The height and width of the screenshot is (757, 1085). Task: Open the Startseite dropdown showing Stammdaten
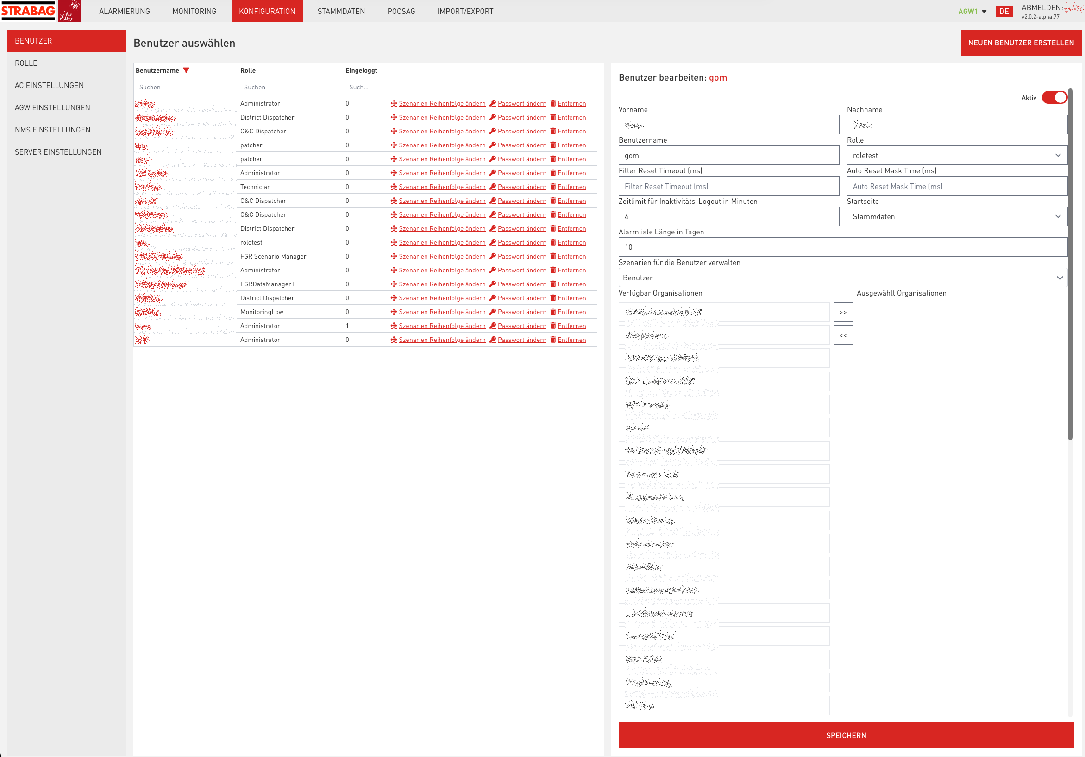tap(956, 216)
